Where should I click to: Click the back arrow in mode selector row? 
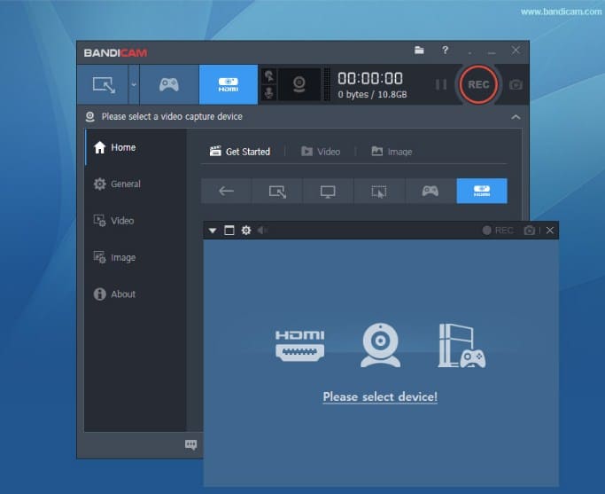(x=226, y=191)
